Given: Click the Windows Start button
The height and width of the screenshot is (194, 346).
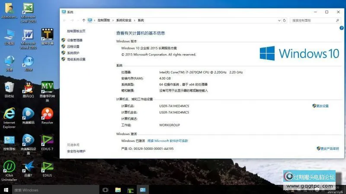Looking at the screenshot, I should coord(5,190).
